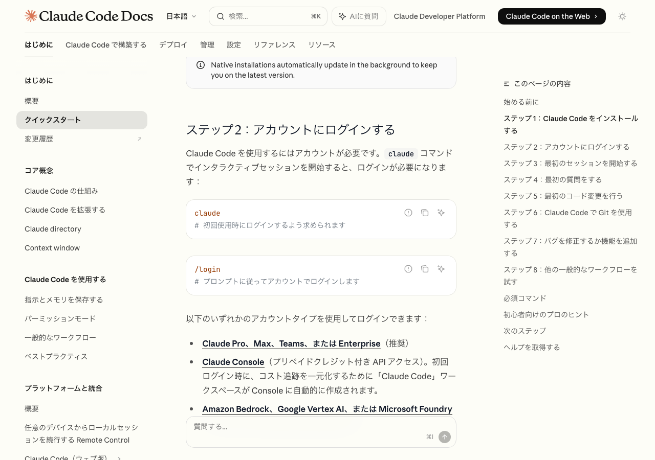Click the Claude Code Docs starburst logo
Image resolution: width=655 pixels, height=460 pixels.
(31, 16)
